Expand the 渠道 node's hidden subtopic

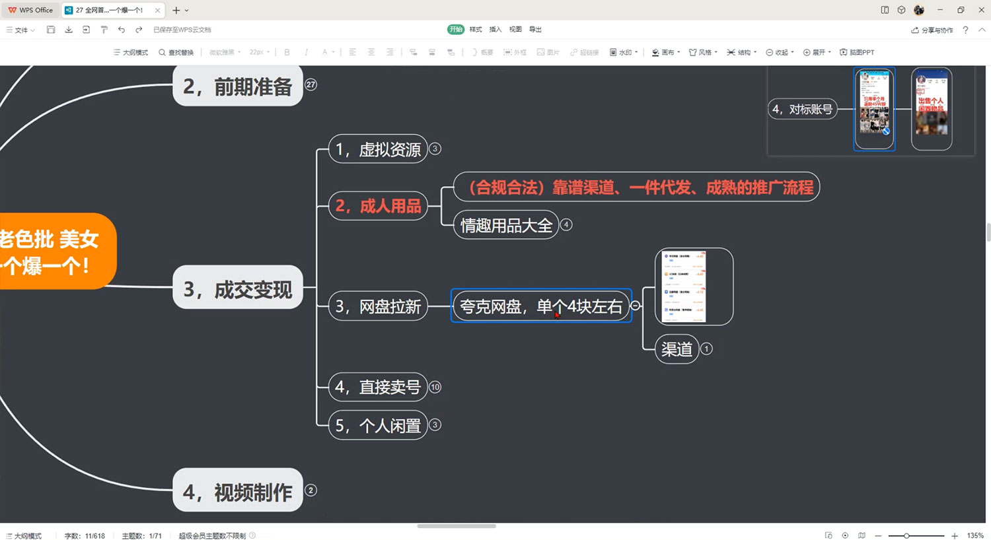[x=706, y=349]
